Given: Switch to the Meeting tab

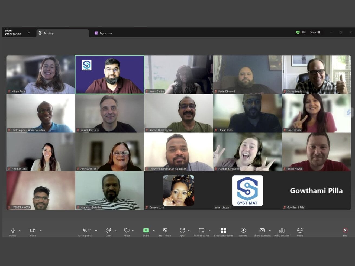Looking at the screenshot, I should 49,33.
